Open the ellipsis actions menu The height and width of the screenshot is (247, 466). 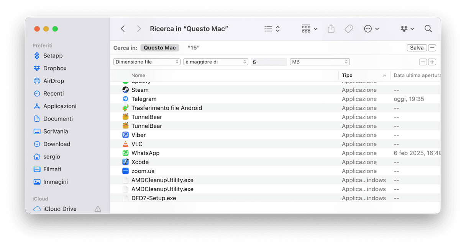tap(371, 29)
